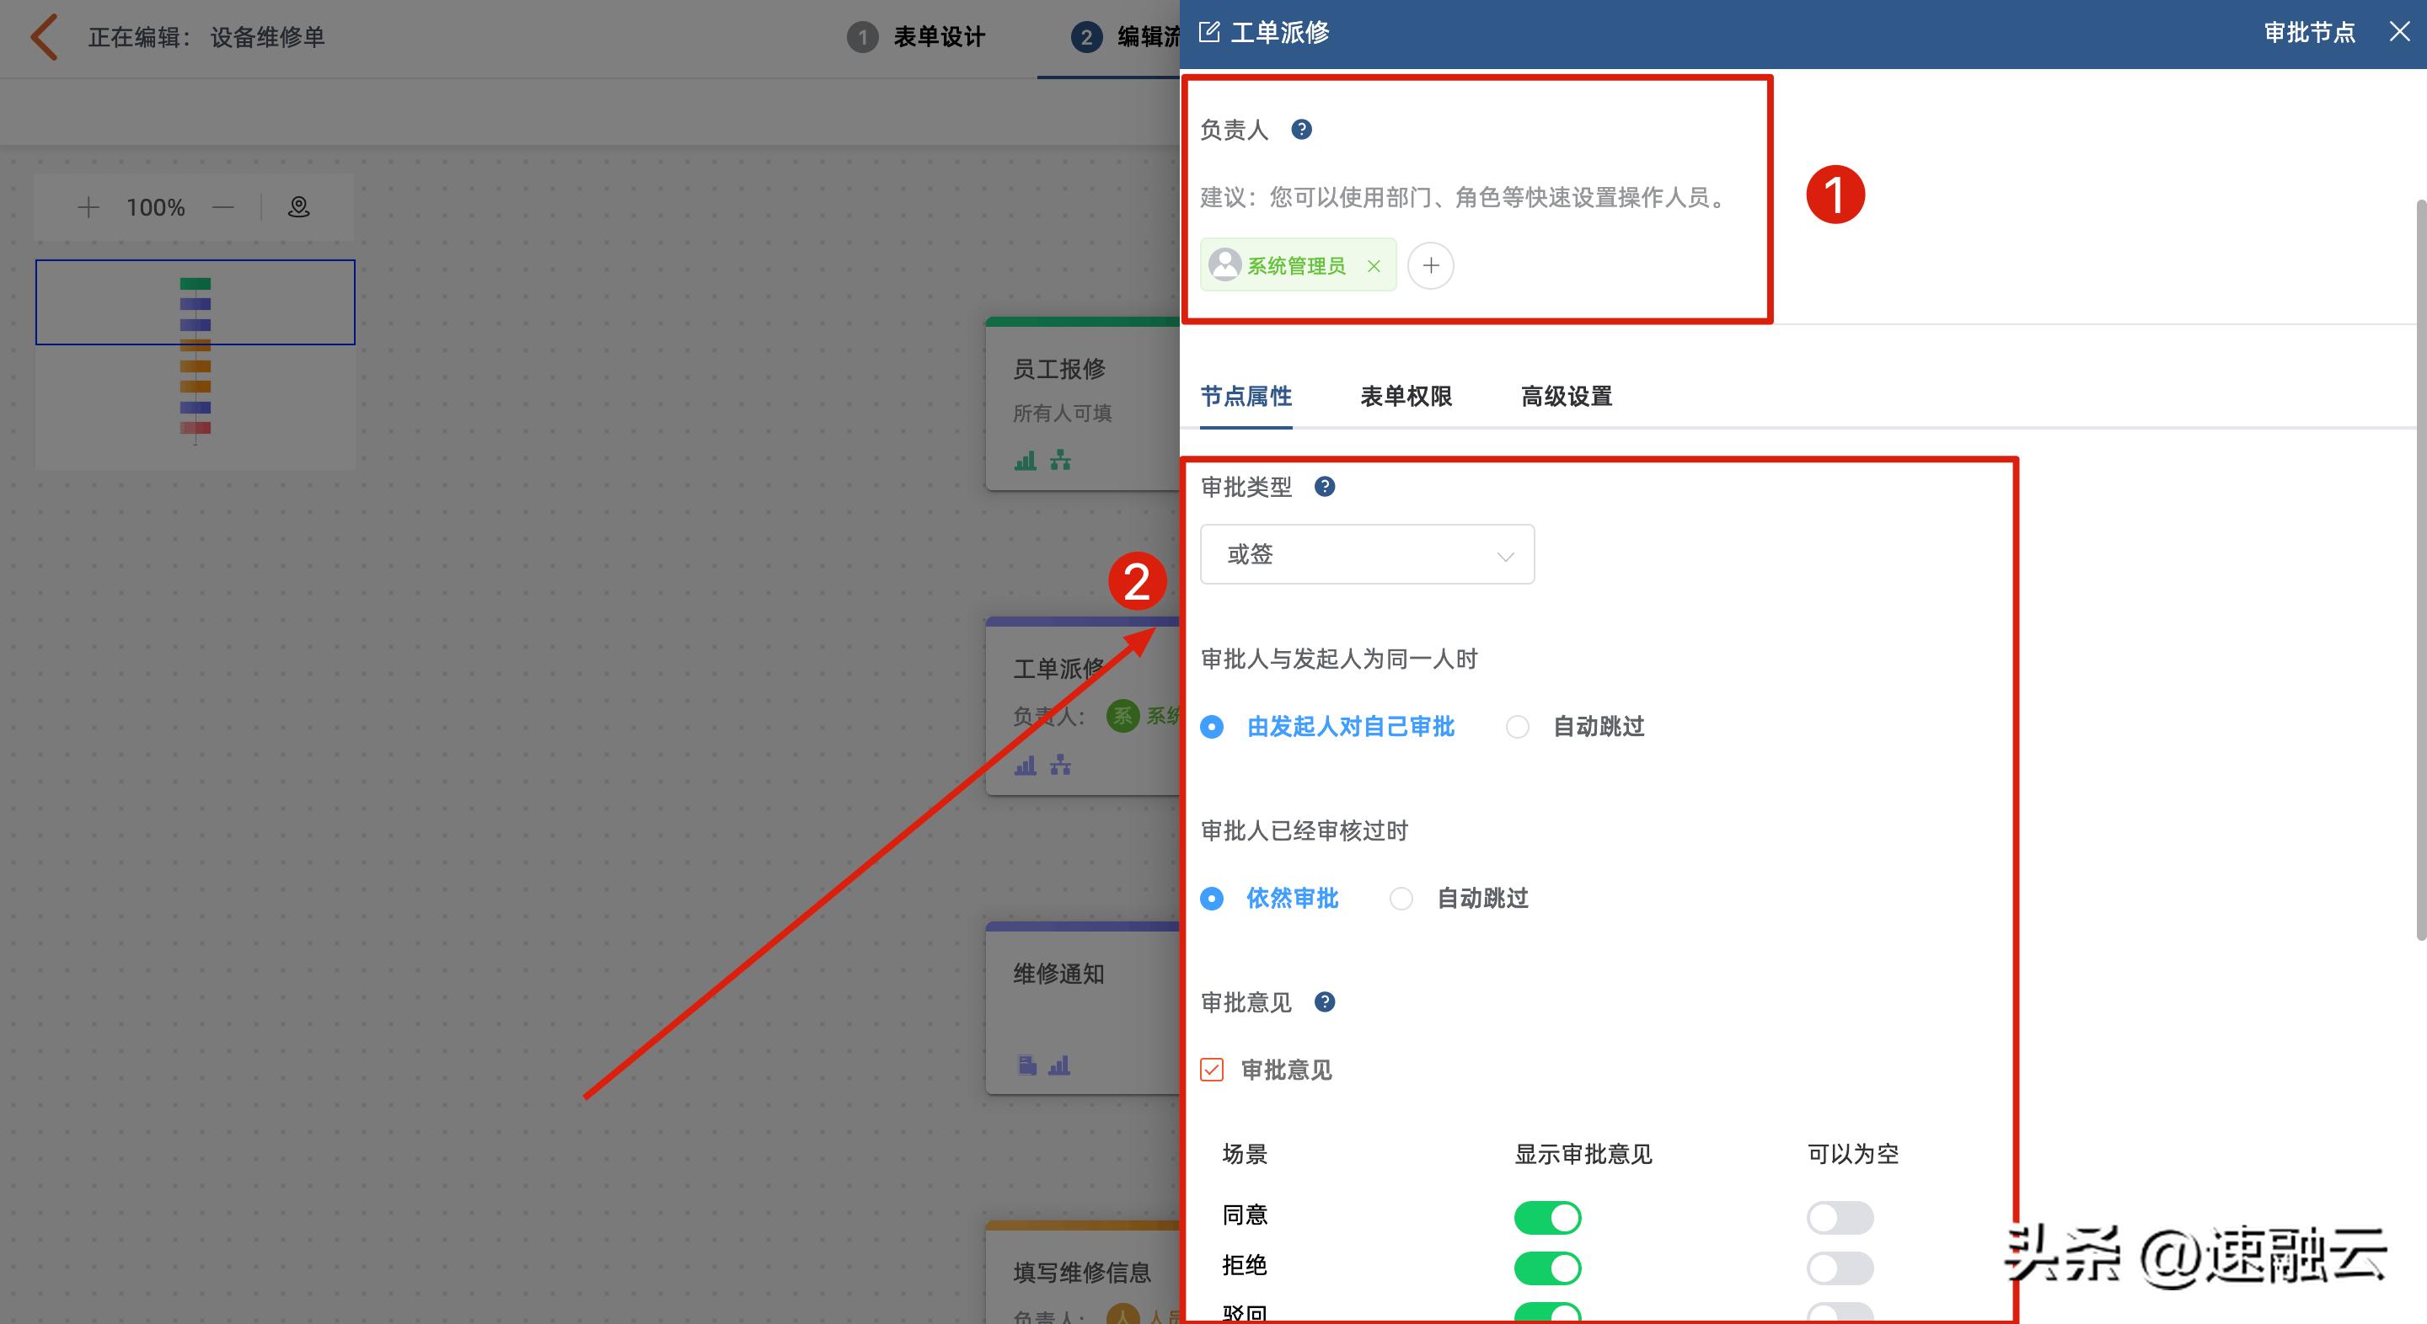Open help icon next to 审批意见
The image size is (2427, 1324).
pyautogui.click(x=1325, y=1002)
